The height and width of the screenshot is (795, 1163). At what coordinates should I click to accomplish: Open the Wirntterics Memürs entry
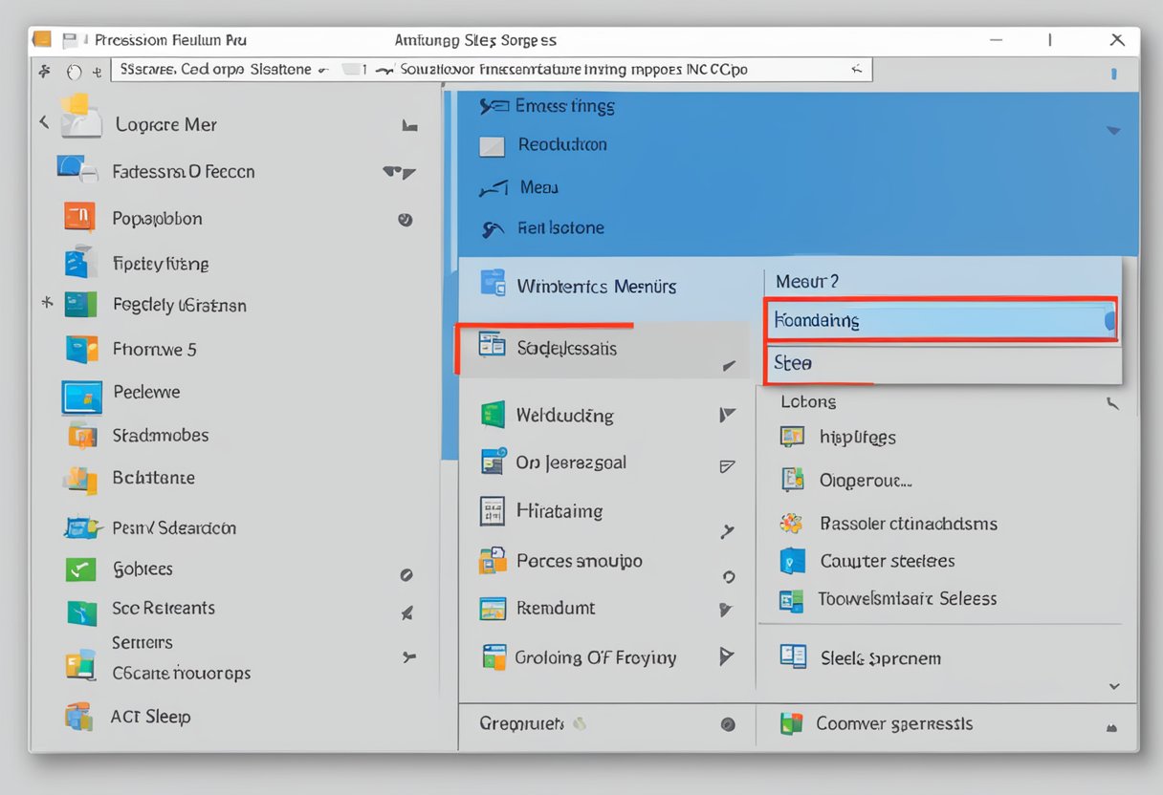click(596, 286)
